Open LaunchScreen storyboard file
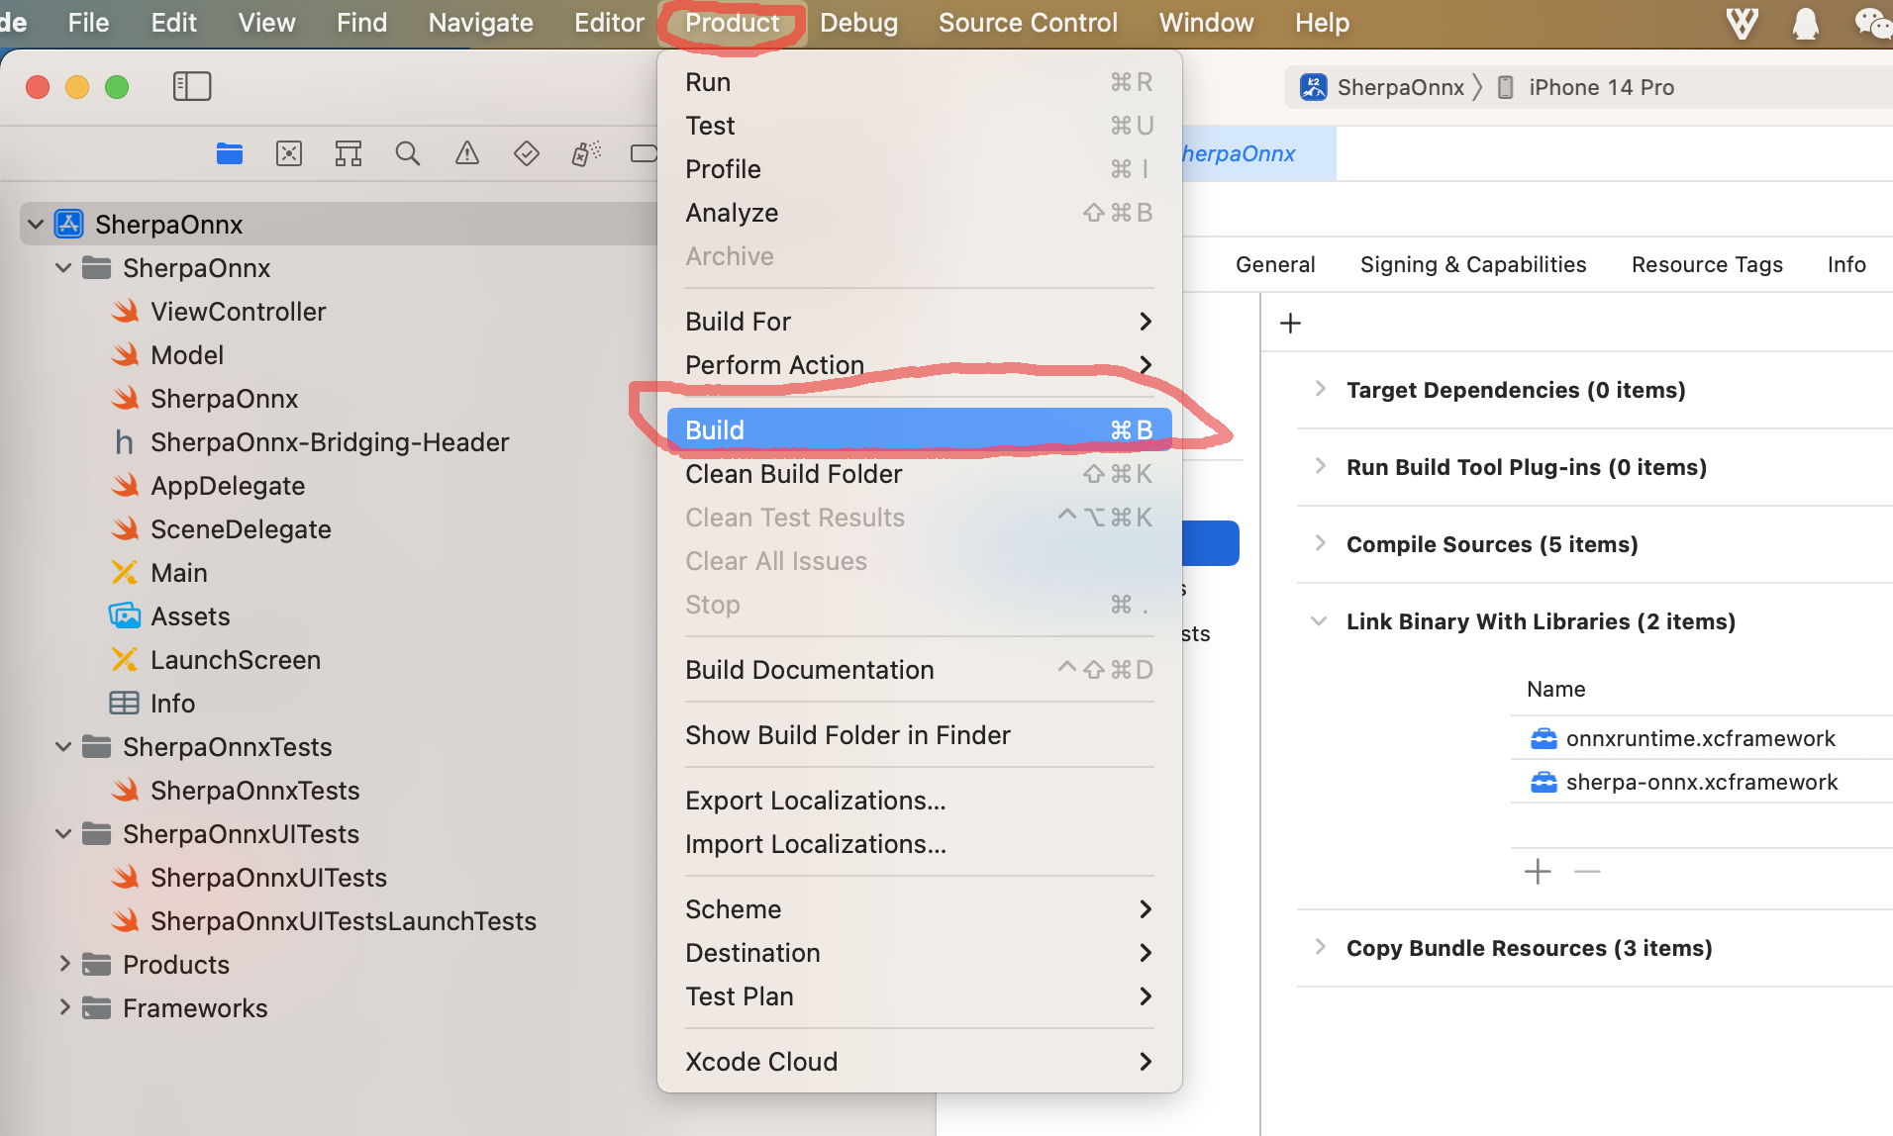The height and width of the screenshot is (1136, 1893). (236, 660)
